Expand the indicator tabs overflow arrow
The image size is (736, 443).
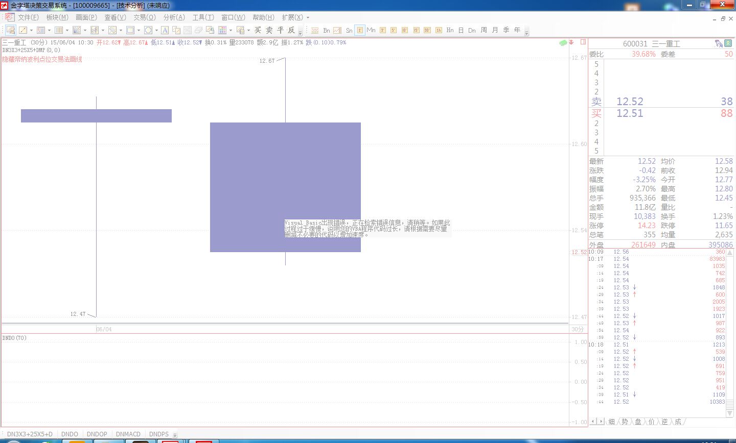pyautogui.click(x=175, y=435)
